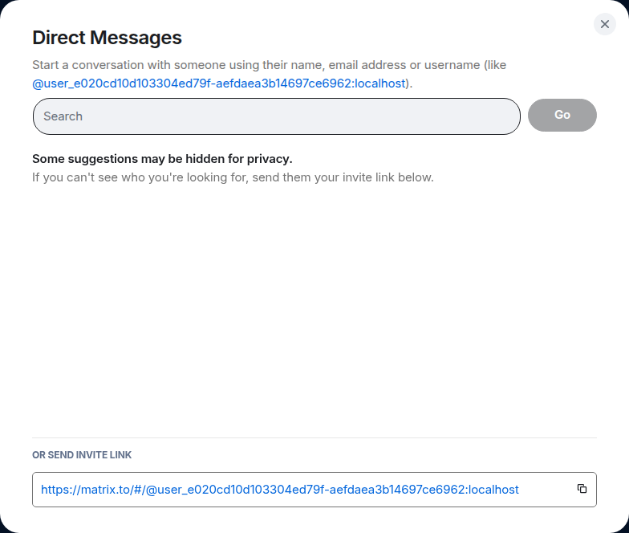This screenshot has width=629, height=533.
Task: Click the hint about sending your invite link
Action: click(x=233, y=177)
